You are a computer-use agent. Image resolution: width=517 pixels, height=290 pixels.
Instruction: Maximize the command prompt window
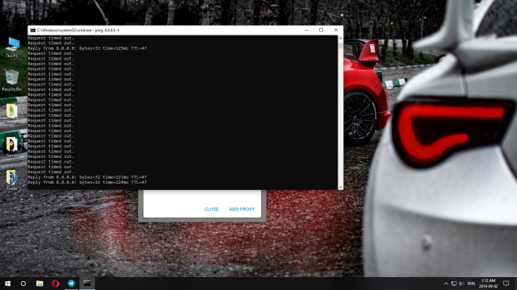click(x=322, y=30)
